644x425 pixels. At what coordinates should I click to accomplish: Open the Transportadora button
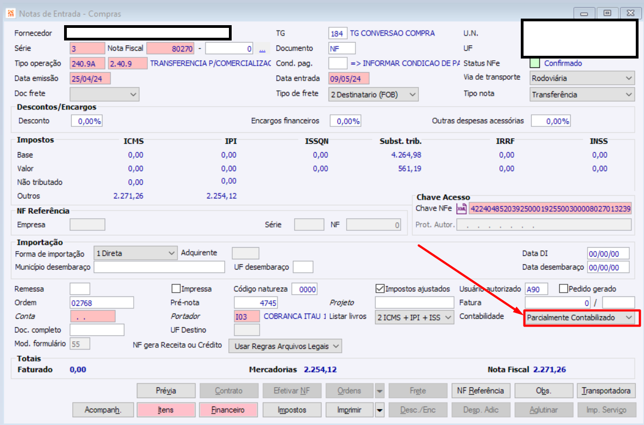(606, 391)
